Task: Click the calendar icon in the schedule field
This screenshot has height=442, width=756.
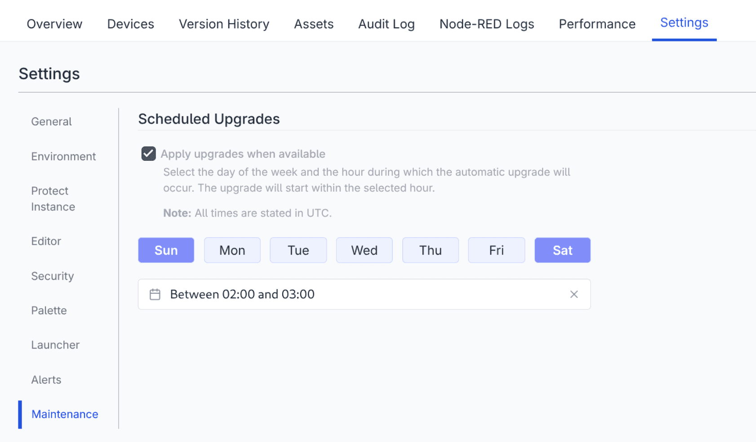Action: [155, 294]
